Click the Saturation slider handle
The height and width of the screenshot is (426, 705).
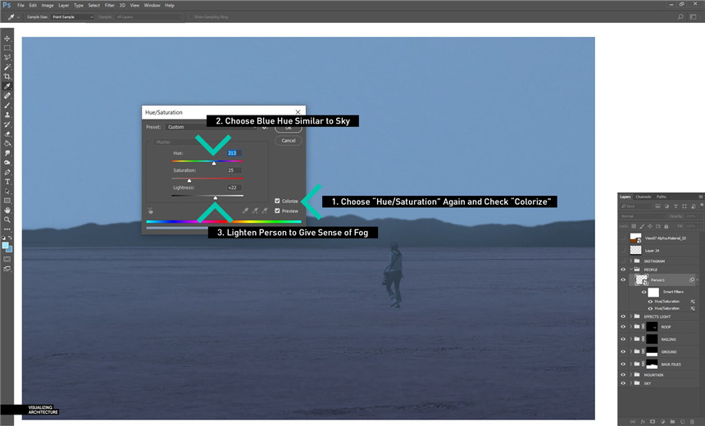tap(189, 180)
